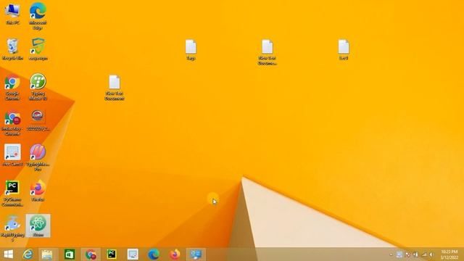Select the Firefox desktop shortcut
The image size is (464, 261).
click(x=38, y=191)
